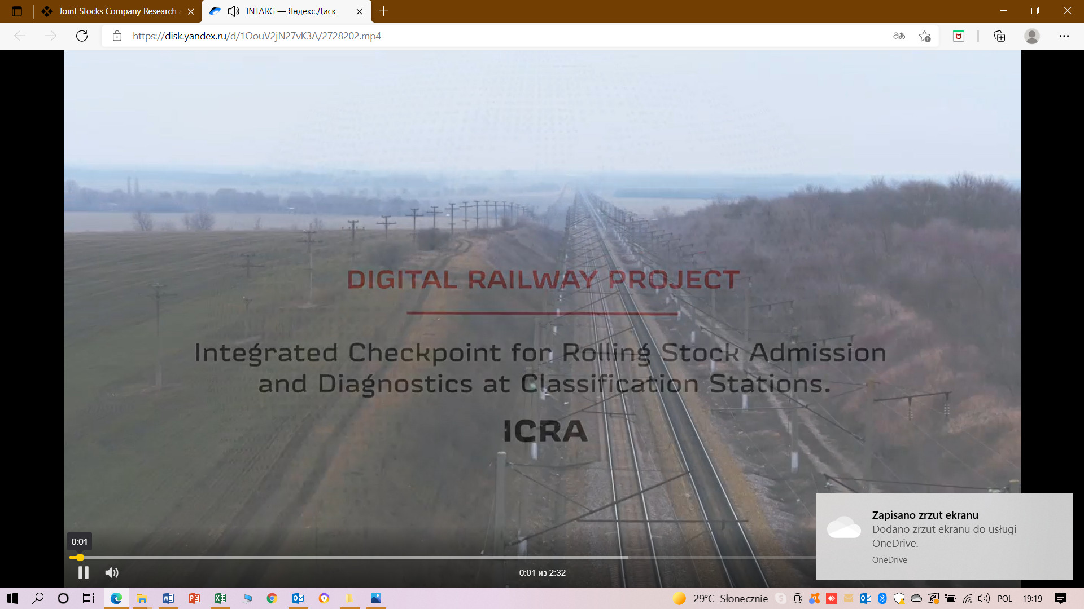This screenshot has height=609, width=1084.
Task: Open Bluetooth tray icon
Action: coord(882,598)
